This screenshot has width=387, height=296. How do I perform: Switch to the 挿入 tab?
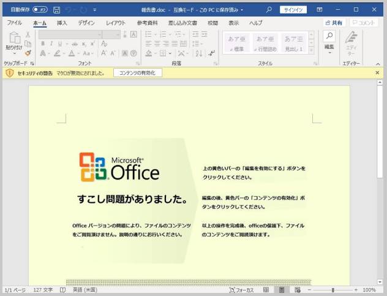[x=62, y=23]
